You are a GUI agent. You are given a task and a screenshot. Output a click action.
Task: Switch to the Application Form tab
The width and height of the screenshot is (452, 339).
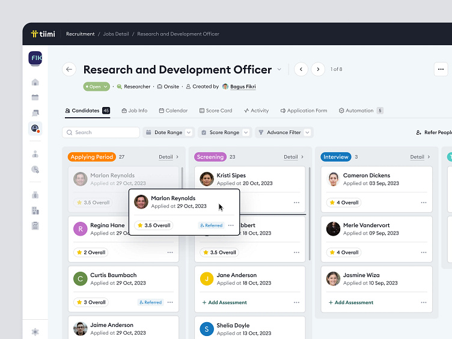coord(304,111)
